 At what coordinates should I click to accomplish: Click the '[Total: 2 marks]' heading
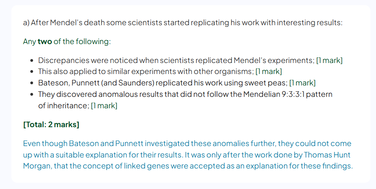coord(51,124)
